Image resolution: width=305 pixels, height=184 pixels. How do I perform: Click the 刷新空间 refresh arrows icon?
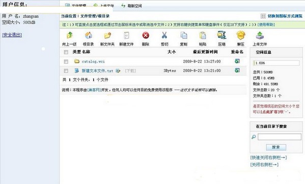pyautogui.click(x=123, y=6)
